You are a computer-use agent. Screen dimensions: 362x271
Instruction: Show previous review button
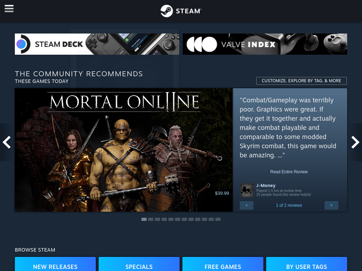pos(246,205)
